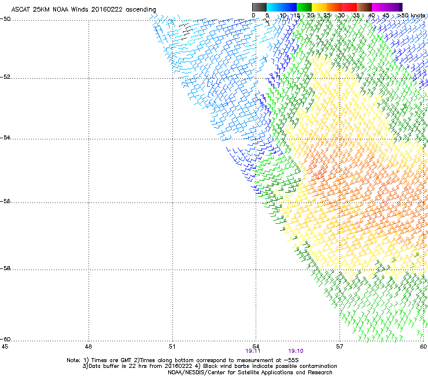The width and height of the screenshot is (428, 376).
Task: Click the gray 0-5 knots legend color
Action: click(259, 7)
